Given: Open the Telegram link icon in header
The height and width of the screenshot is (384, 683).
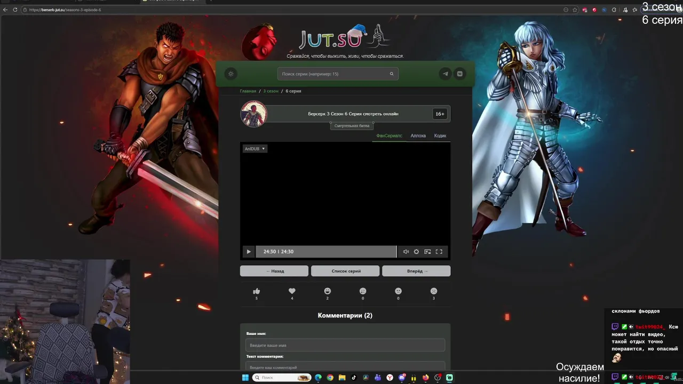Looking at the screenshot, I should tap(446, 74).
